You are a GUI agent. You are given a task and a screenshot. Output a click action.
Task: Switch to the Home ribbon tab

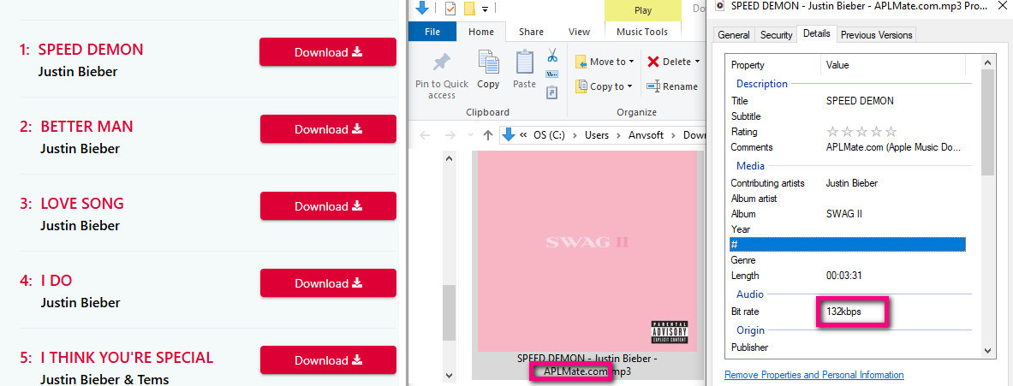[480, 32]
